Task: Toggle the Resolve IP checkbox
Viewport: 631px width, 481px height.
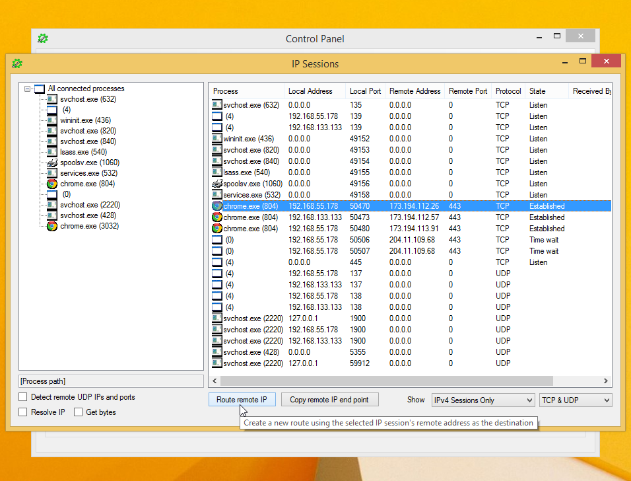Action: pyautogui.click(x=23, y=412)
